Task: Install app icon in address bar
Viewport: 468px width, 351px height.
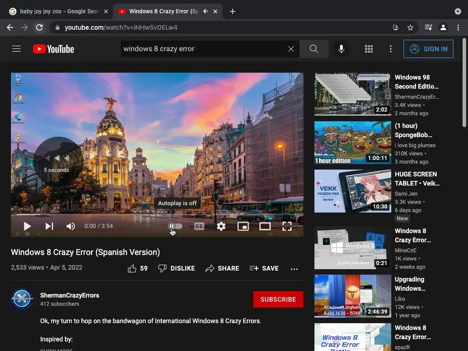Action: tap(395, 27)
